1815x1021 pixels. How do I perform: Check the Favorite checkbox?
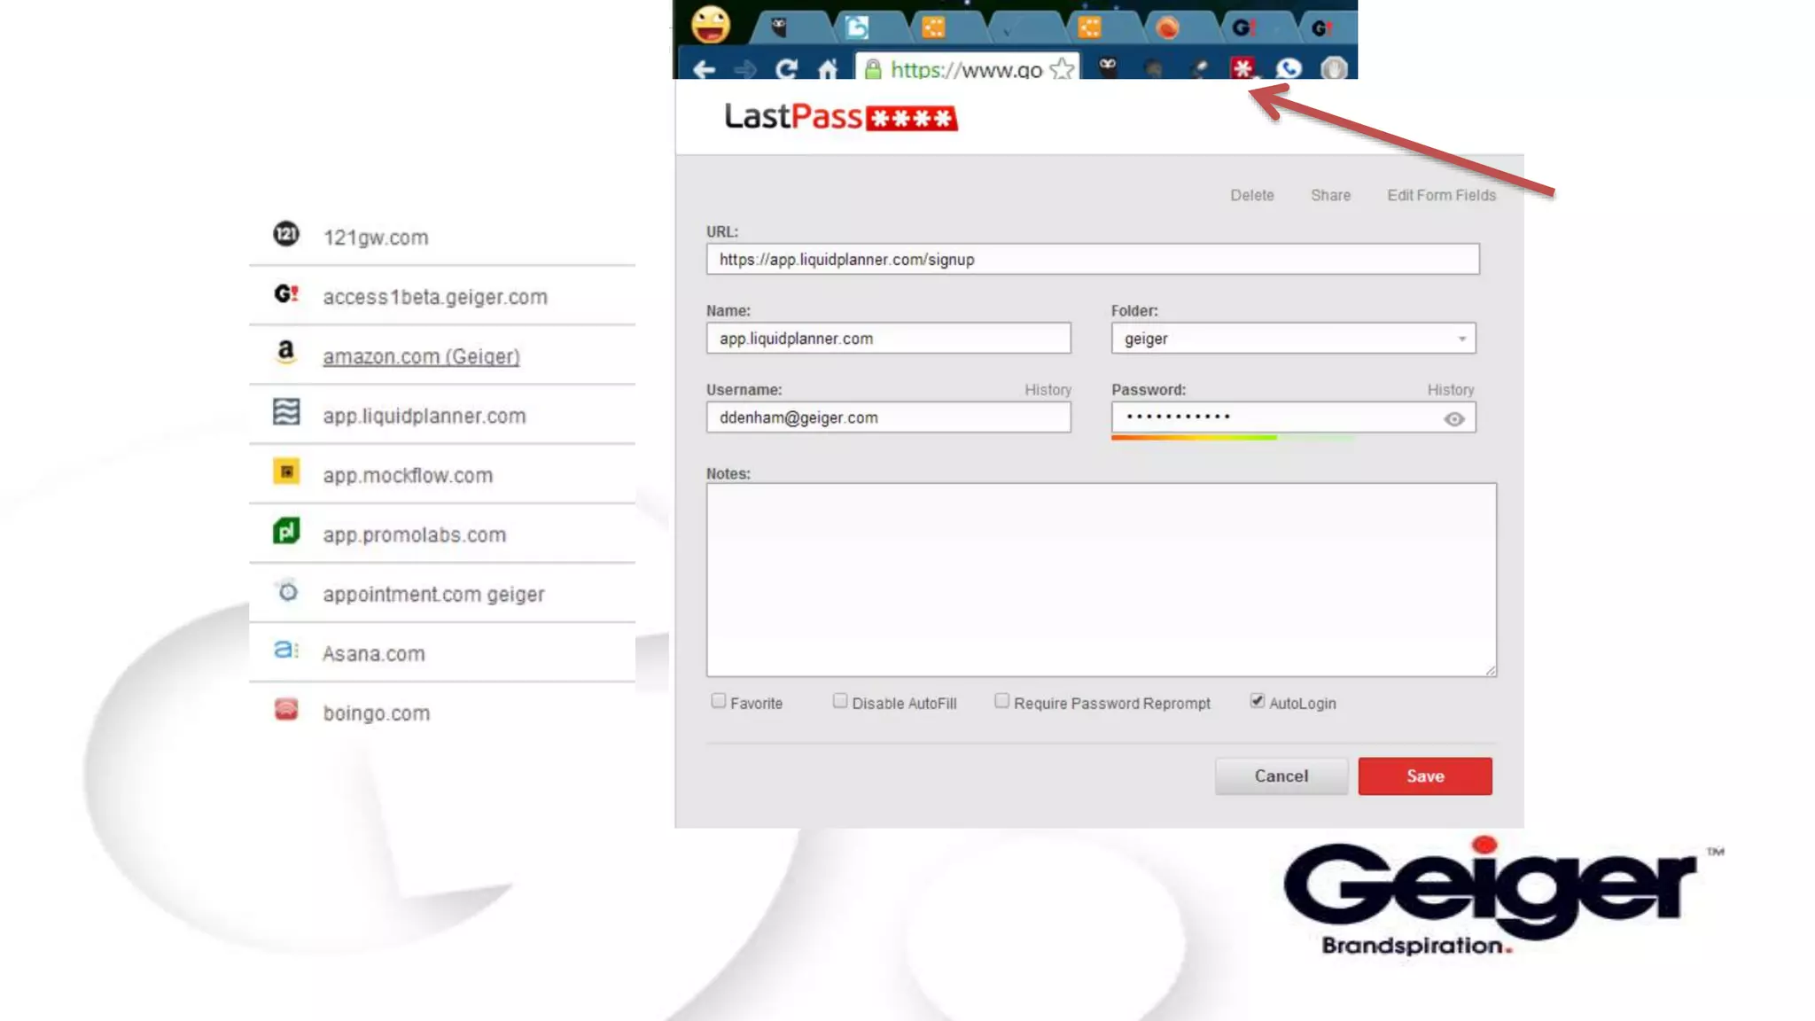[x=718, y=701]
